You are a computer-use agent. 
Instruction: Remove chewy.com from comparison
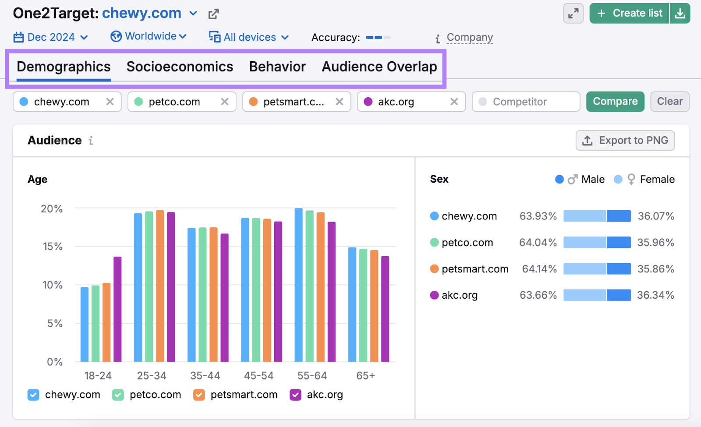tap(110, 102)
